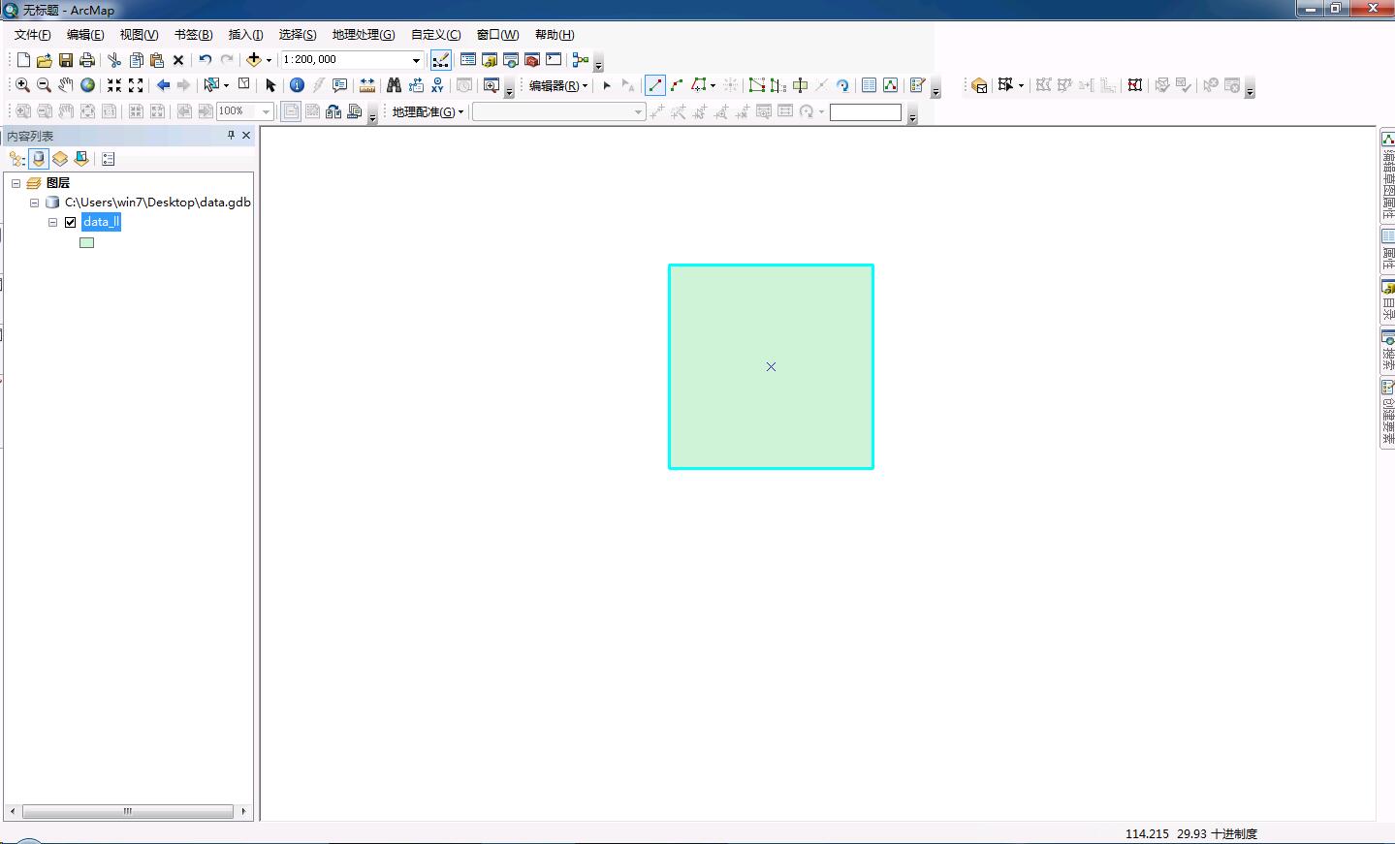
Task: Select the Split Polygons tool
Action: [800, 85]
